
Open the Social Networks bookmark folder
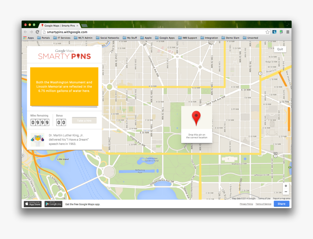pos(108,38)
